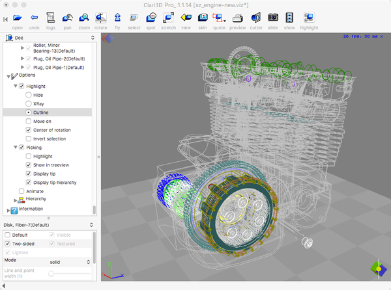
Task: Toggle the Picking checkbox
Action: coord(22,147)
